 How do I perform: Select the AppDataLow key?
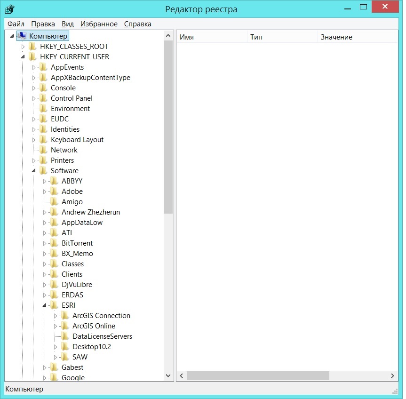click(82, 223)
